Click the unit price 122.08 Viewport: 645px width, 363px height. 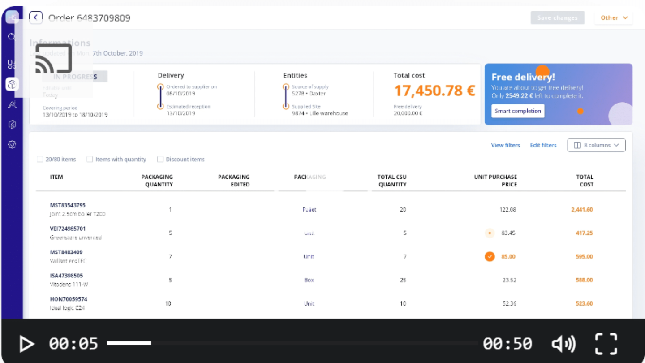pos(508,210)
